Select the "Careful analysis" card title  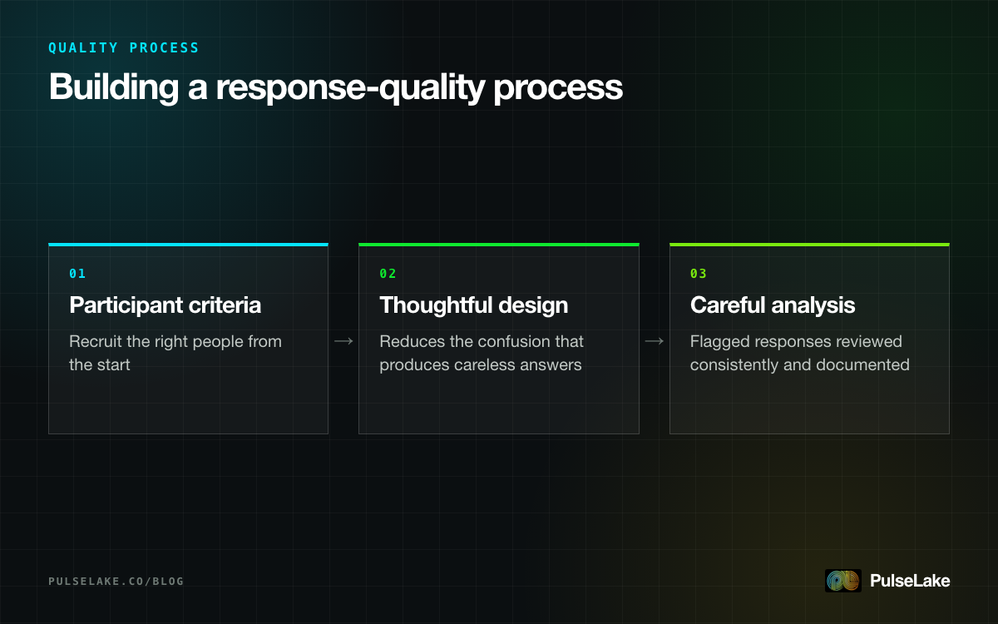point(773,305)
